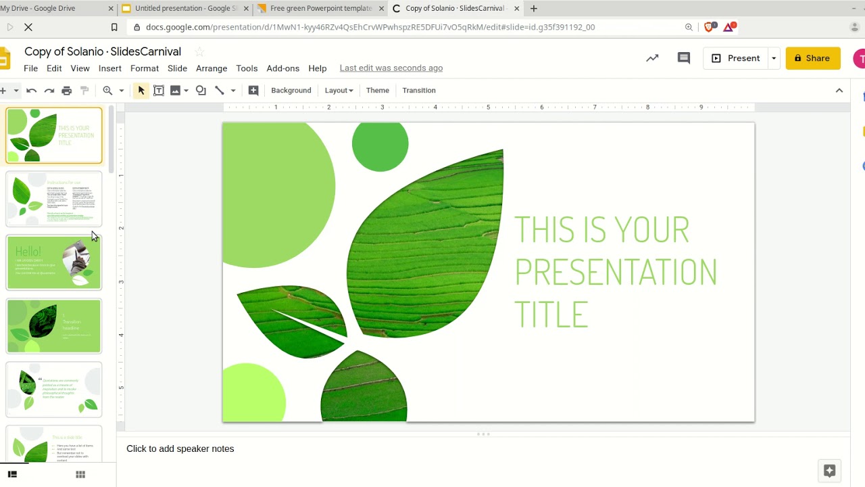Open the Arrange menu
This screenshot has width=865, height=487.
[x=212, y=68]
